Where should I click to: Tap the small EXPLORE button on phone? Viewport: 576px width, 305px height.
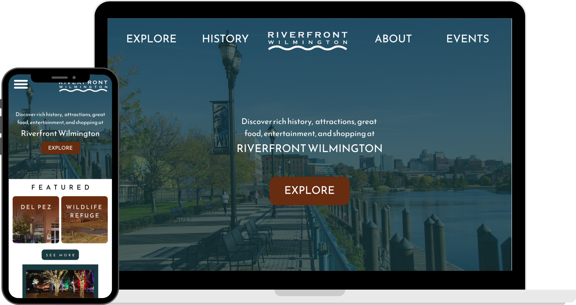coord(60,148)
